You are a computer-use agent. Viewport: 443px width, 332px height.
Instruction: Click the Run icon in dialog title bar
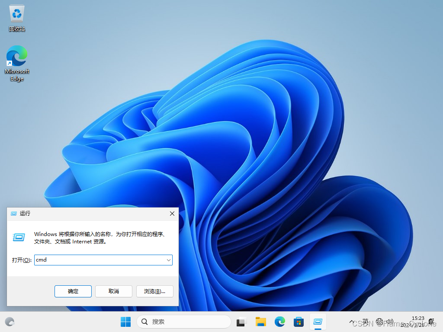pos(13,214)
